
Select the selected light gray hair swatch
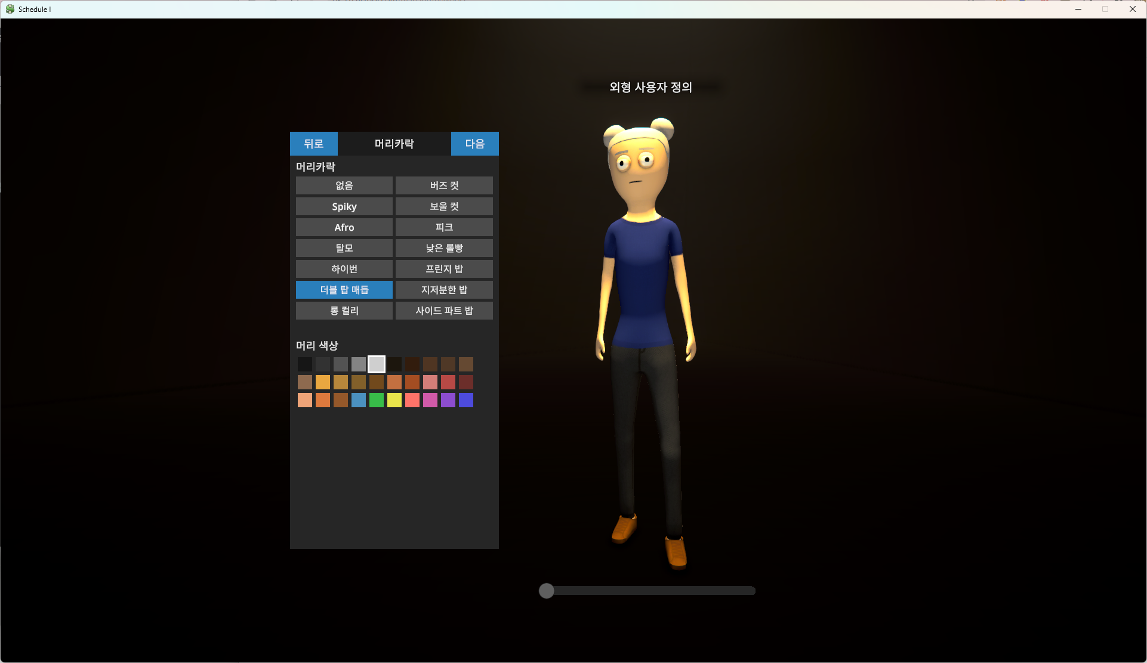tap(377, 364)
